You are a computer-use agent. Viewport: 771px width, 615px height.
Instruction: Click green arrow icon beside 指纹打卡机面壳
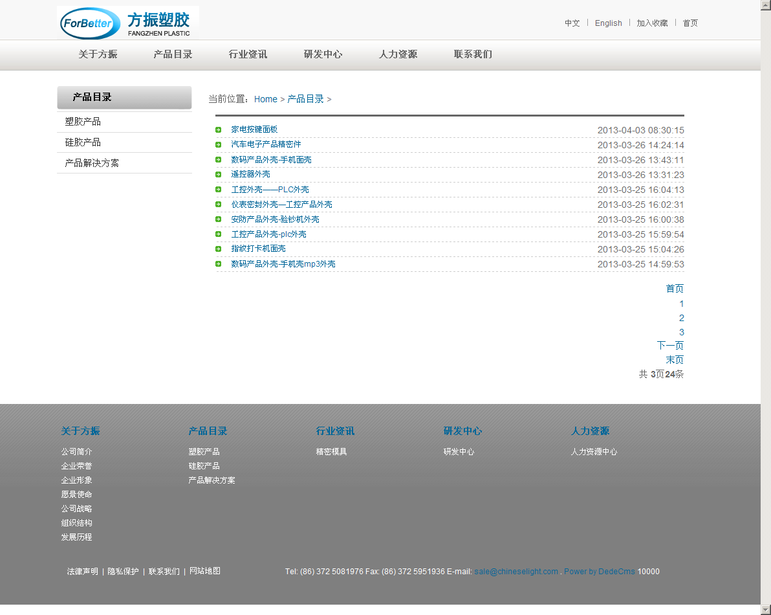click(x=219, y=249)
